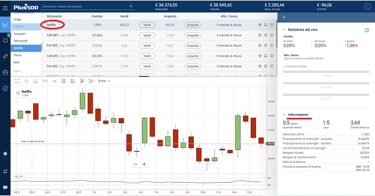Favorite the Call 490 option star
The image size is (375, 196).
pyautogui.click(x=260, y=56)
